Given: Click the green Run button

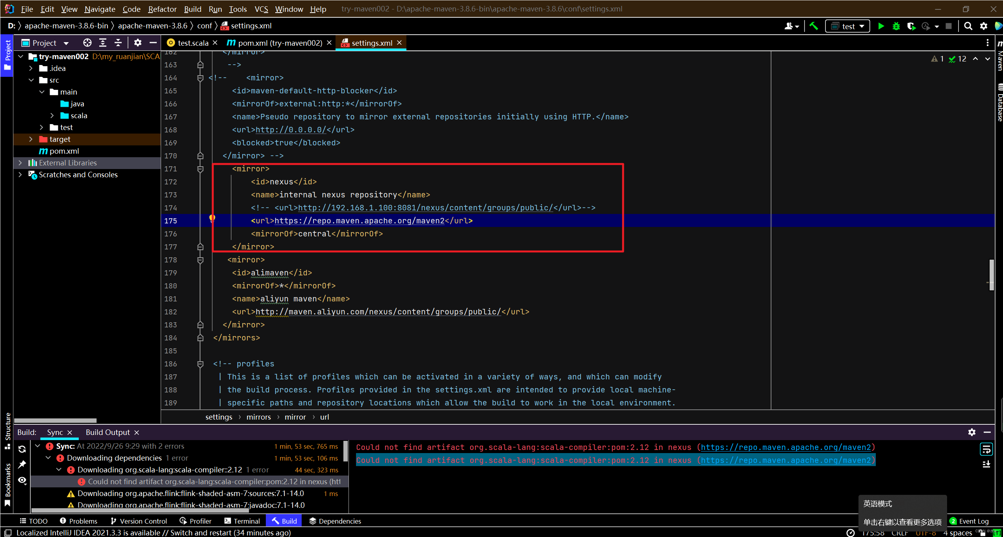Looking at the screenshot, I should (x=881, y=26).
